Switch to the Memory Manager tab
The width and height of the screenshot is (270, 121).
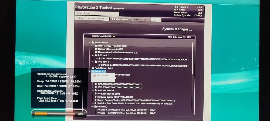coord(98,19)
